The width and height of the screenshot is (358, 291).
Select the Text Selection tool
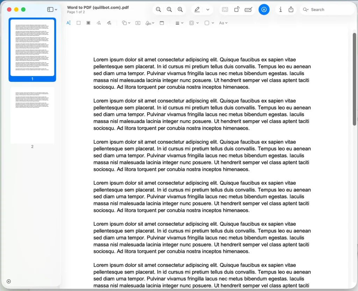tap(69, 23)
